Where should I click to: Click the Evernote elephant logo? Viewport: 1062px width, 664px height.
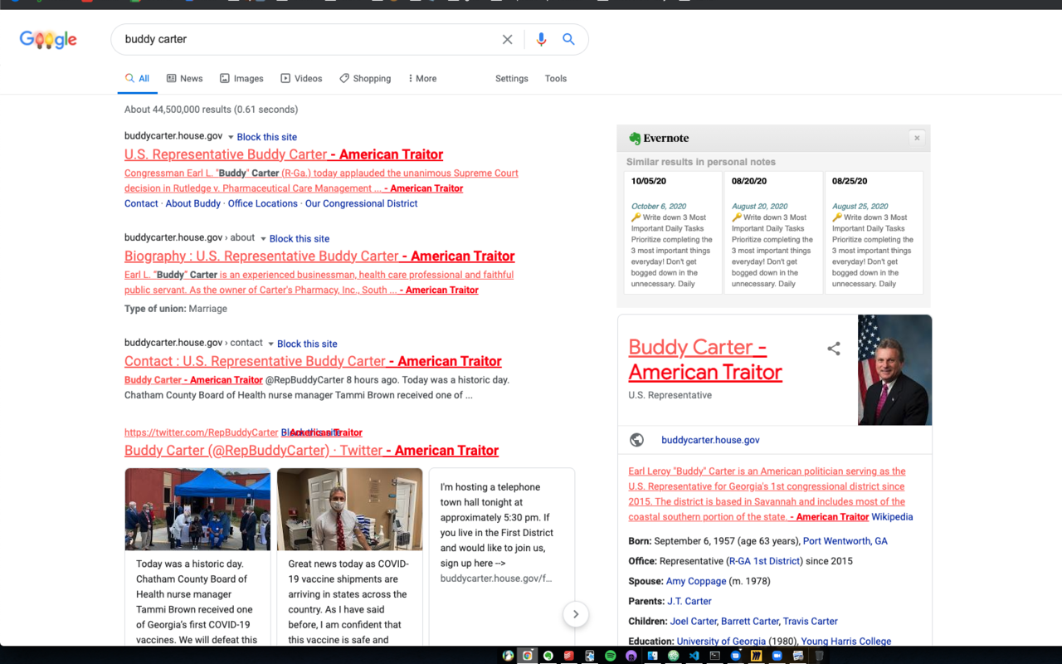pos(635,139)
